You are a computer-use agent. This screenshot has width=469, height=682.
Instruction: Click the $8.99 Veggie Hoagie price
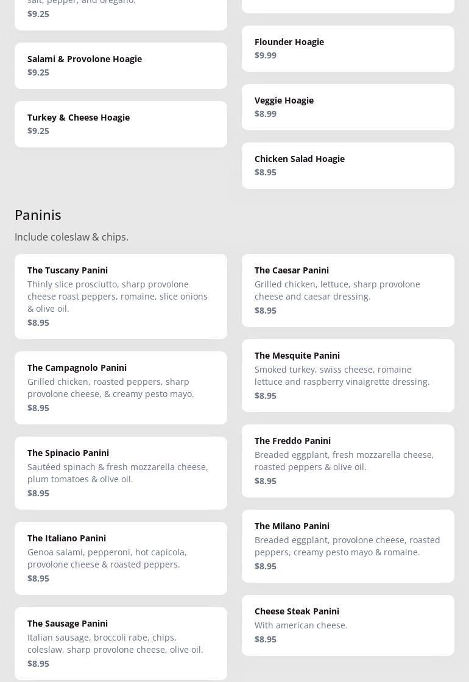pos(266,114)
